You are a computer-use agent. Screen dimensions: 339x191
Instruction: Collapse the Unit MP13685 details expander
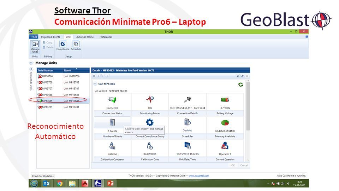pyautogui.click(x=95, y=83)
